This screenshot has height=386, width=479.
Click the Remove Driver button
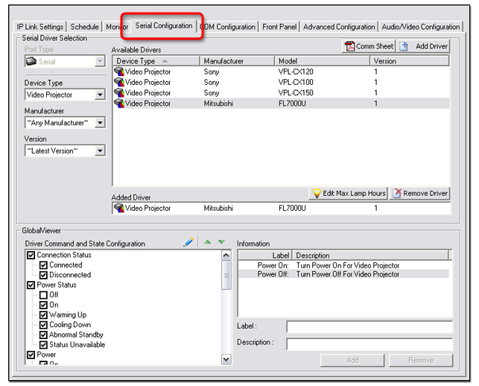click(419, 194)
